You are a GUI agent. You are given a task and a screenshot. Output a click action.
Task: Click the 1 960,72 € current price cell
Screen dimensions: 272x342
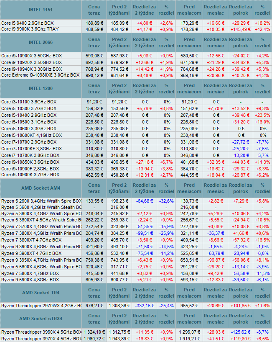pyautogui.click(x=94, y=339)
